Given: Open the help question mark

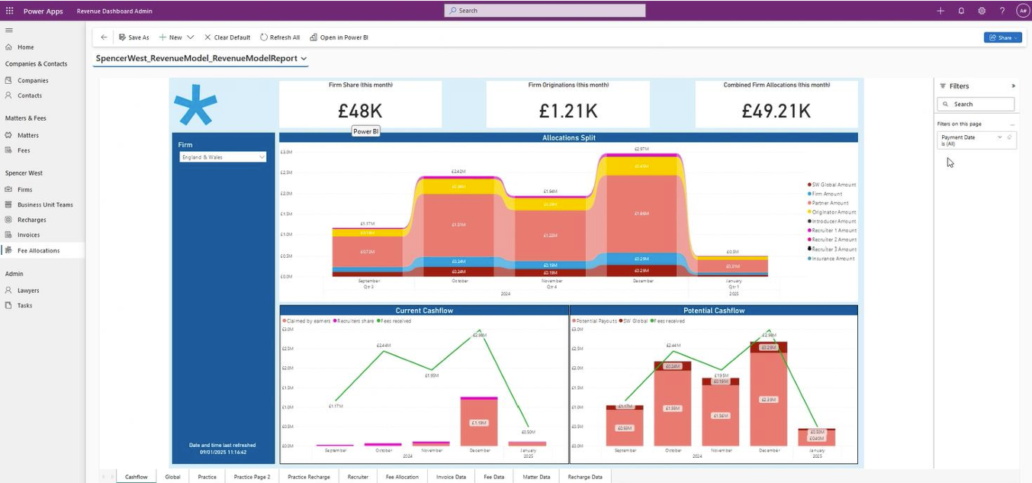Looking at the screenshot, I should click(x=1002, y=11).
